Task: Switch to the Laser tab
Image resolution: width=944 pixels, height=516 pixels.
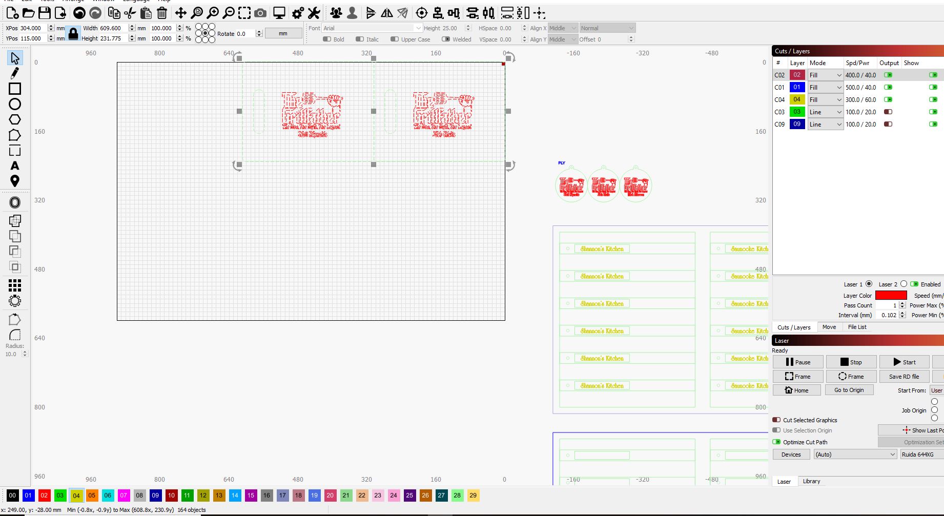Action: [x=784, y=482]
